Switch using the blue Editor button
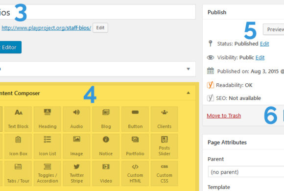The height and width of the screenshot is (191, 284). [10, 48]
